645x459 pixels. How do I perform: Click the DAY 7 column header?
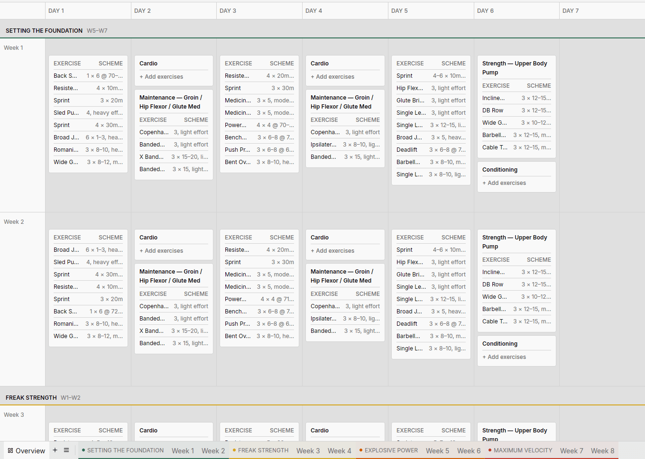click(602, 10)
